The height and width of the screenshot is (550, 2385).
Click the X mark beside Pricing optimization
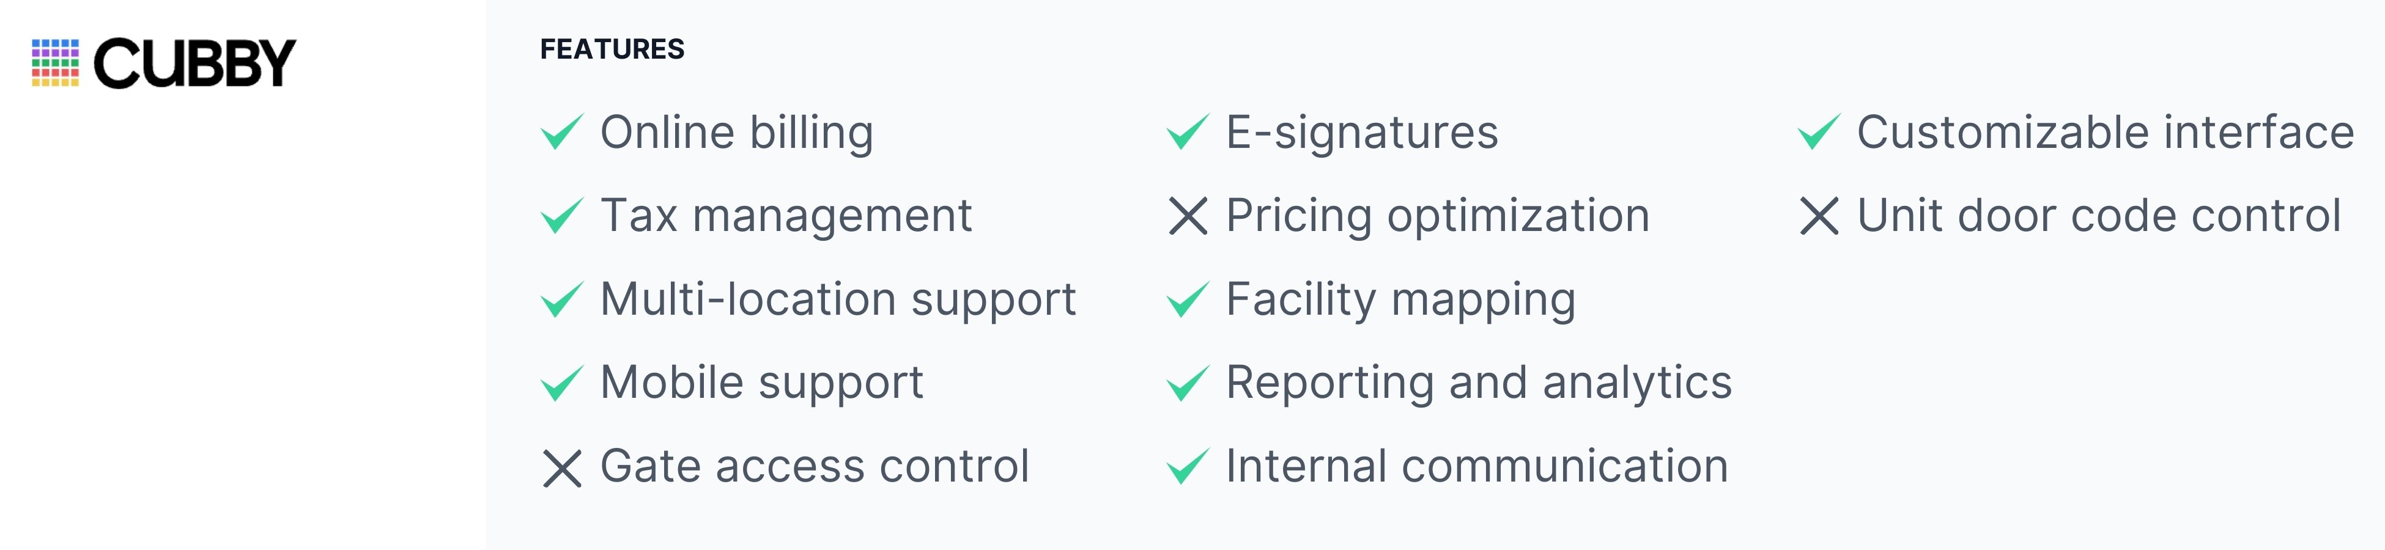tap(1188, 216)
